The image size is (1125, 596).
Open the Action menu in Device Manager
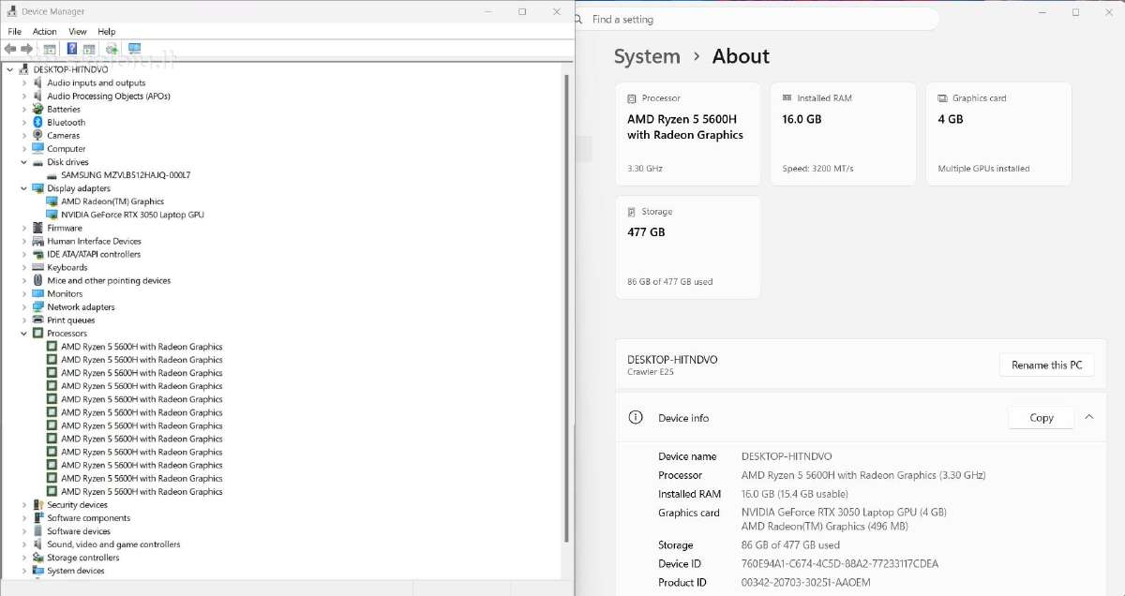tap(44, 32)
